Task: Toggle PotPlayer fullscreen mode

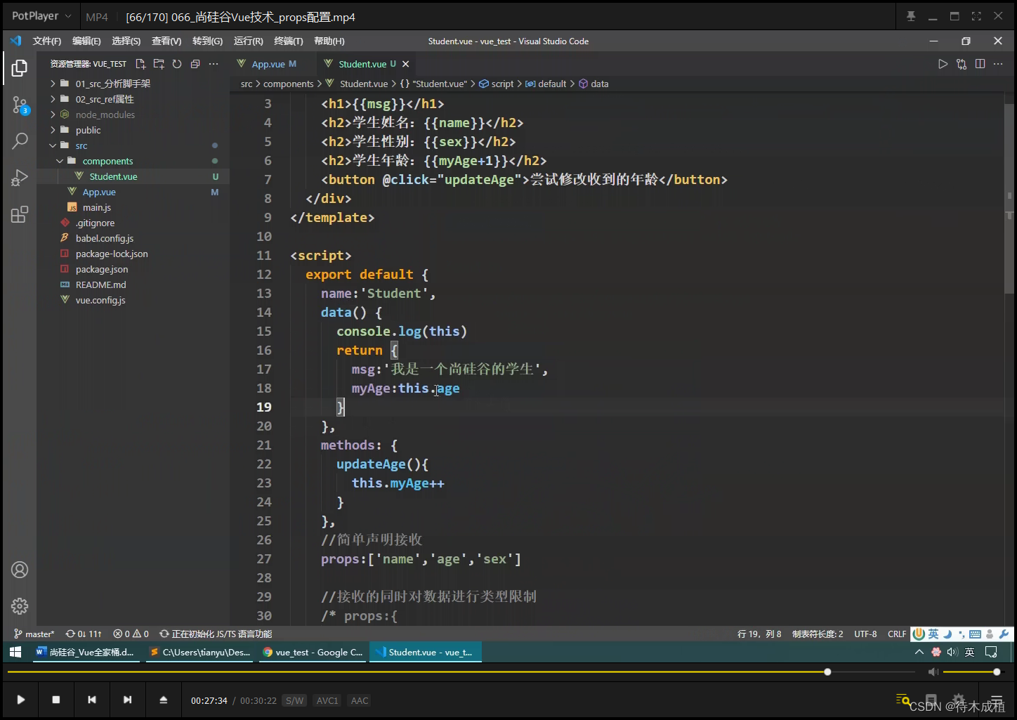Action: (976, 16)
